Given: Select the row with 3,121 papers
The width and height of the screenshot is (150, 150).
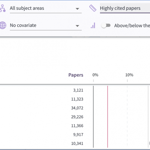Looking at the screenshot, I should tap(75, 90).
